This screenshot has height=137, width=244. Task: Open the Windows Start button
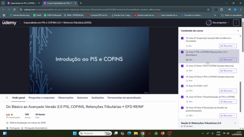click(x=75, y=134)
